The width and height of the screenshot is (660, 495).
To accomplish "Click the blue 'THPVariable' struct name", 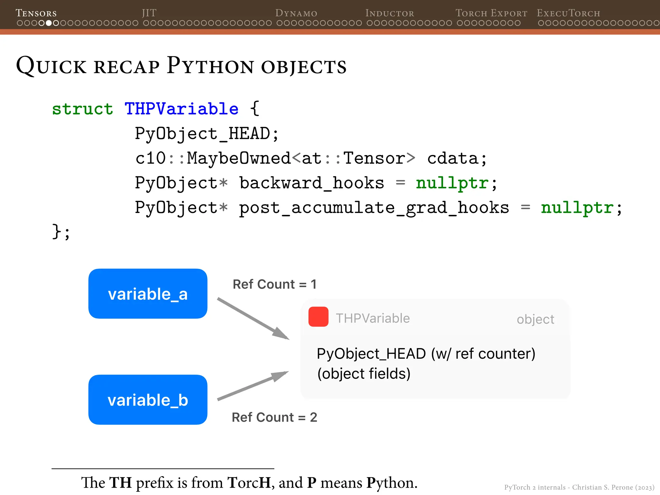I will (181, 109).
